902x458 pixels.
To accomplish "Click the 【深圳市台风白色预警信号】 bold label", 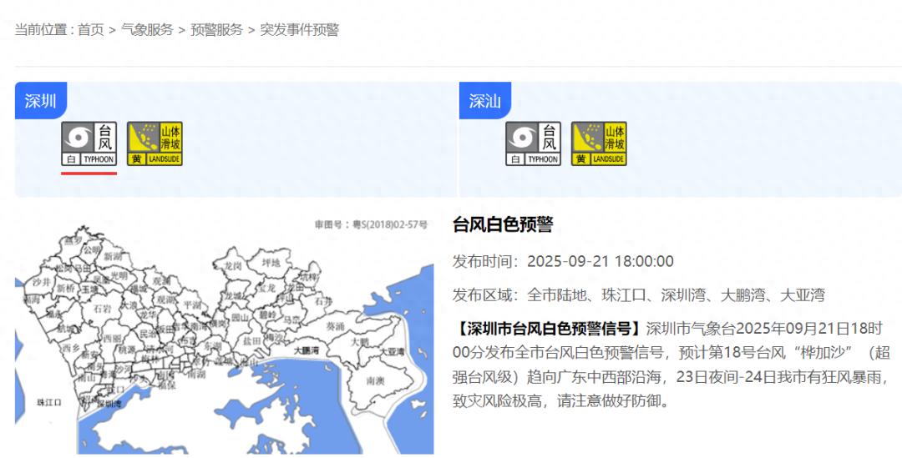I will tap(548, 329).
